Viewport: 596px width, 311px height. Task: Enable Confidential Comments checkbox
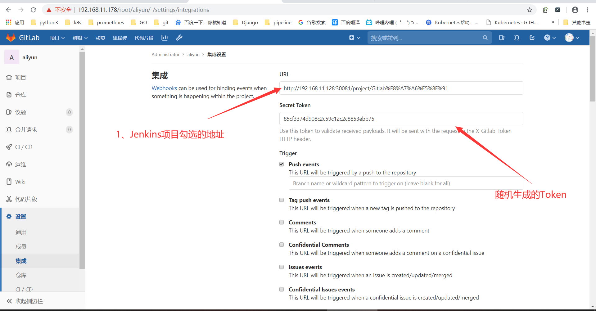tap(282, 245)
